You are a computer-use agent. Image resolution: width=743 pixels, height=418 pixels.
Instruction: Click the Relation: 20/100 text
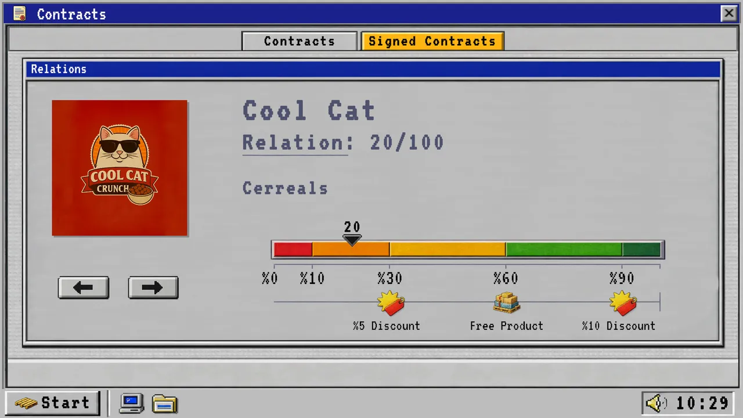(343, 142)
